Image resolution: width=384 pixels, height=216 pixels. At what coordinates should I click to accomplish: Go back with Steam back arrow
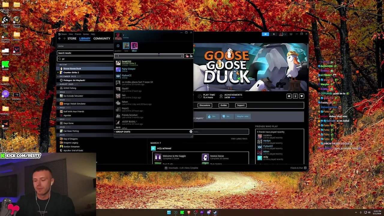coord(59,38)
